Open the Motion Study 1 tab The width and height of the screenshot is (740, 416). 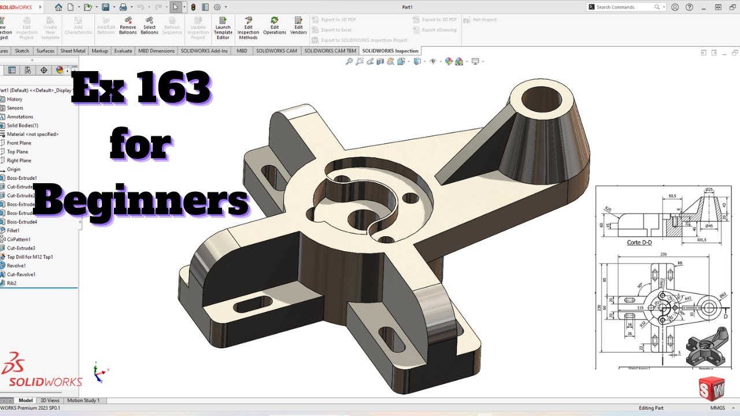click(x=84, y=400)
